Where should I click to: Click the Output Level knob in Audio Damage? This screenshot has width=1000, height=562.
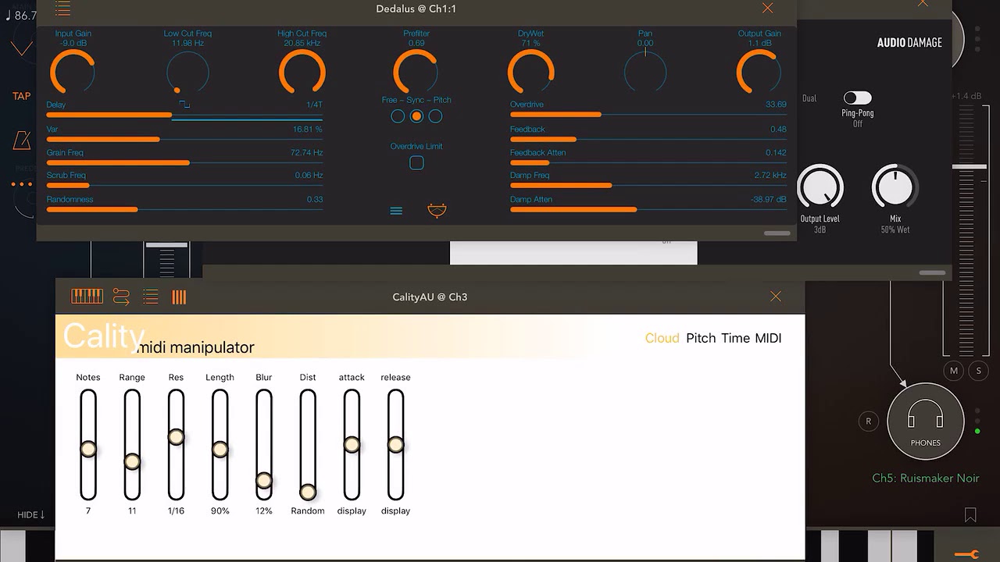pyautogui.click(x=820, y=187)
